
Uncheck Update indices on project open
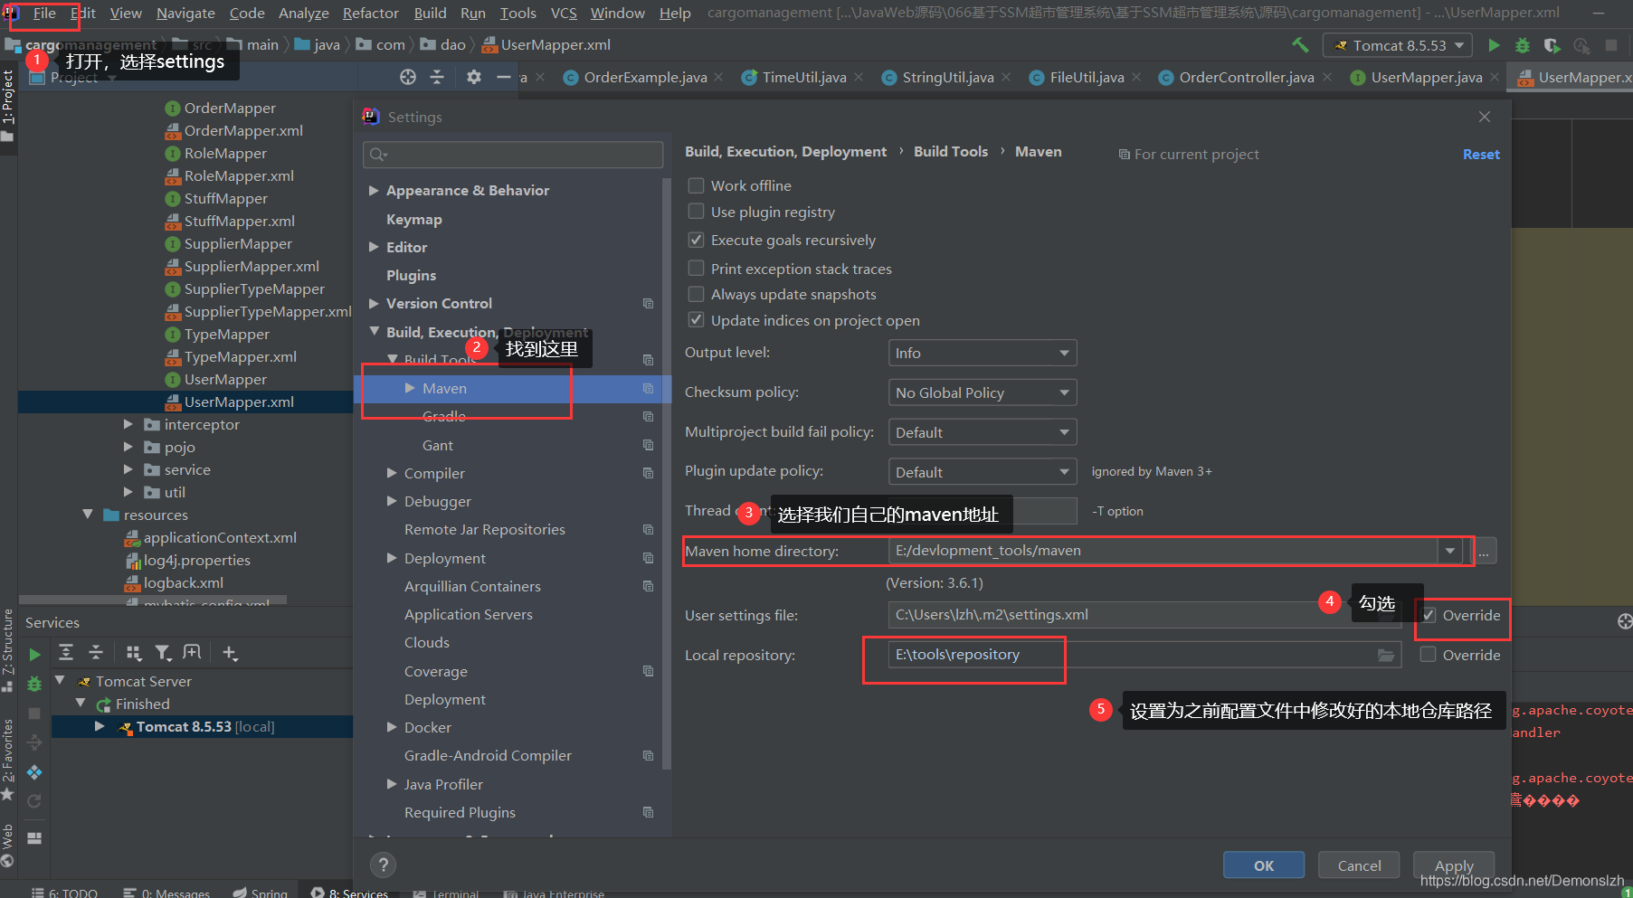(697, 320)
